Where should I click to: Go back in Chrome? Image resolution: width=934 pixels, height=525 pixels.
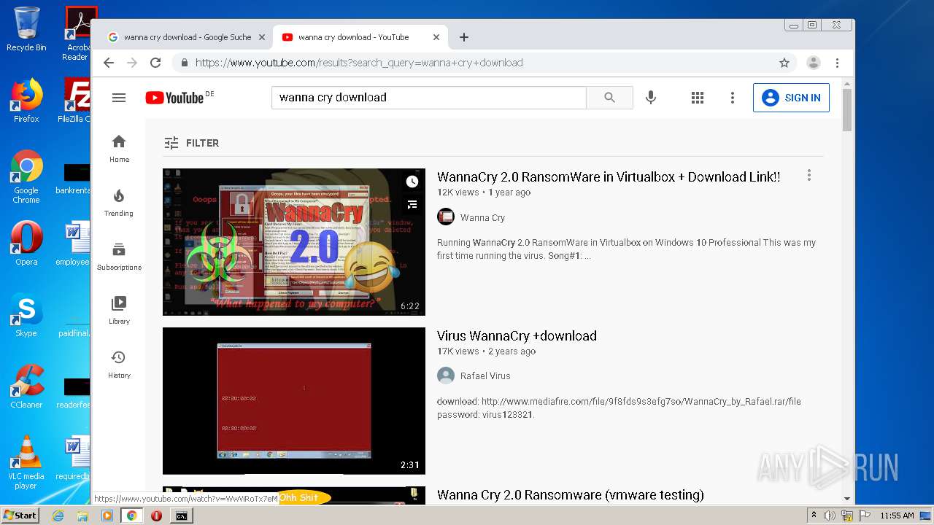pyautogui.click(x=109, y=63)
